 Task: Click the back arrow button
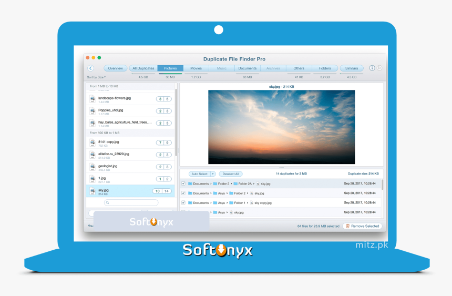(90, 68)
